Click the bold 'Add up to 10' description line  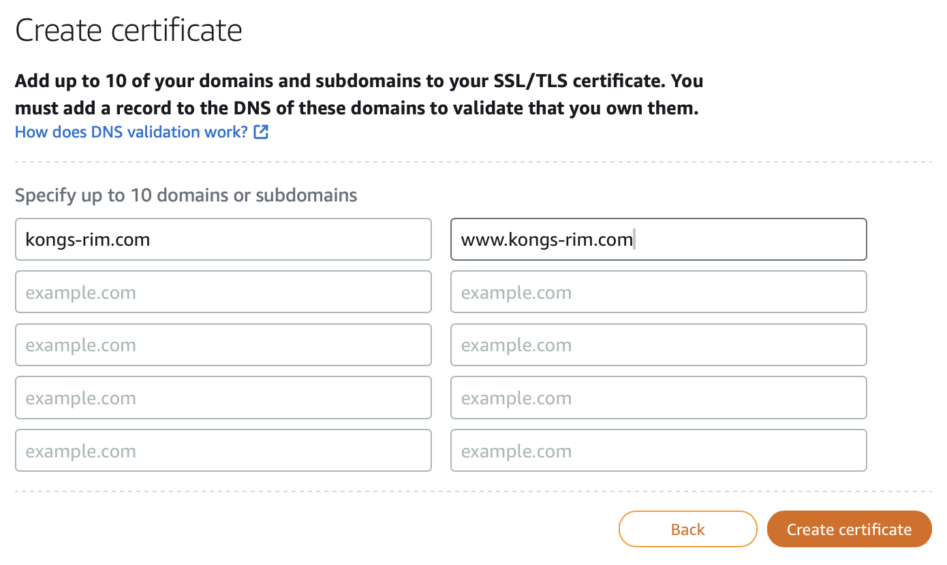[x=359, y=81]
